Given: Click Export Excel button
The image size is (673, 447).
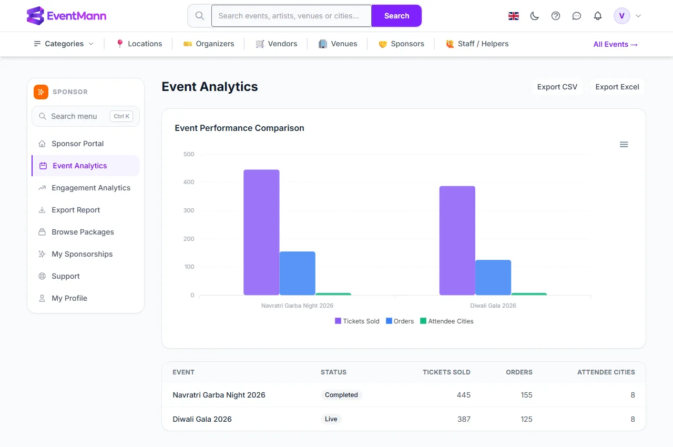Looking at the screenshot, I should [617, 87].
